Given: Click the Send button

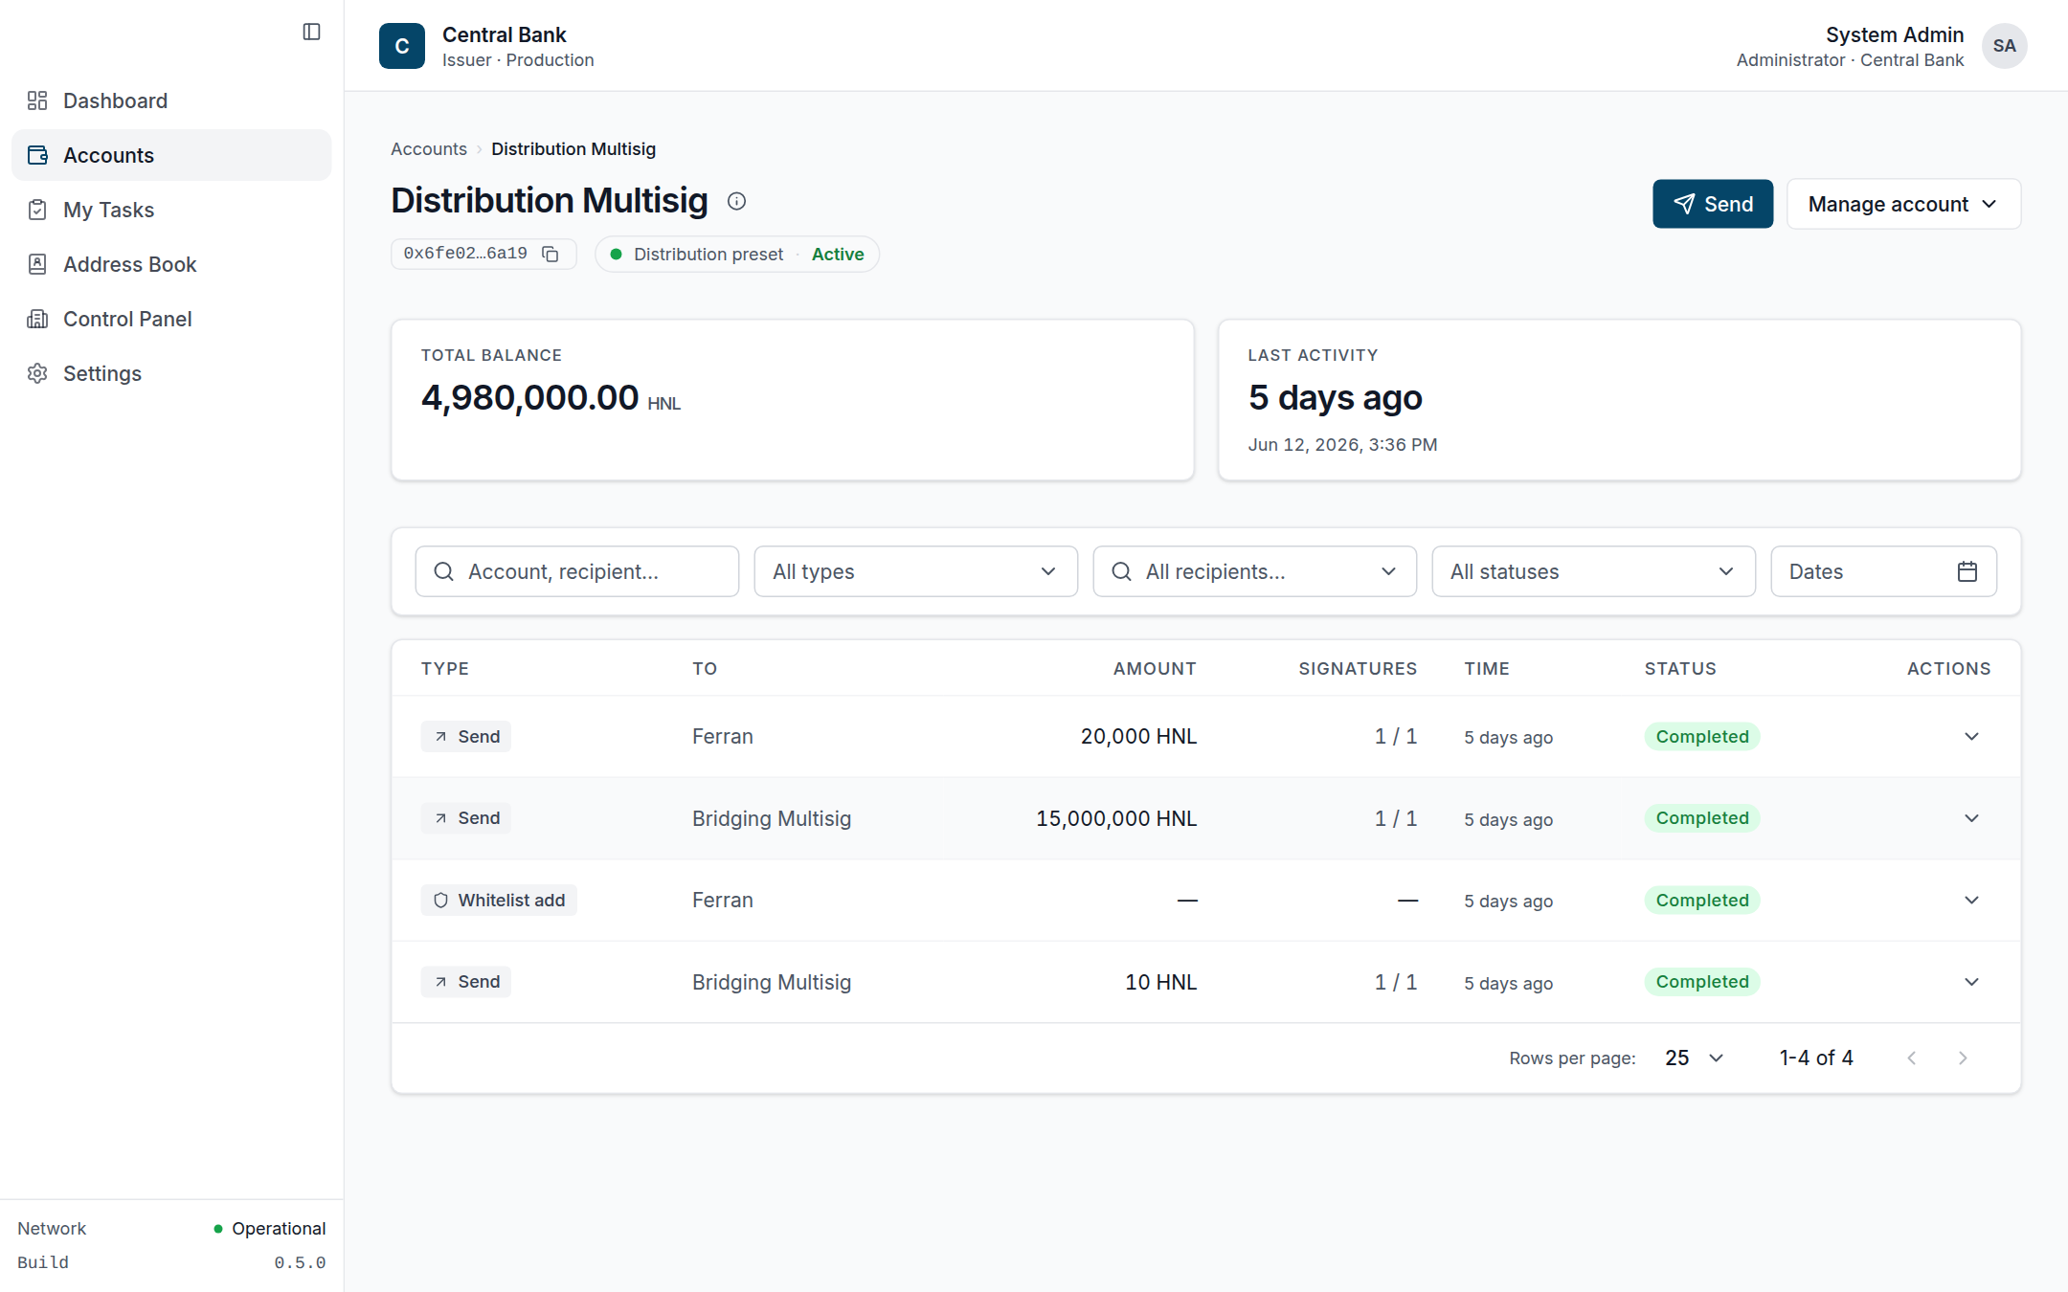Looking at the screenshot, I should pyautogui.click(x=1713, y=204).
